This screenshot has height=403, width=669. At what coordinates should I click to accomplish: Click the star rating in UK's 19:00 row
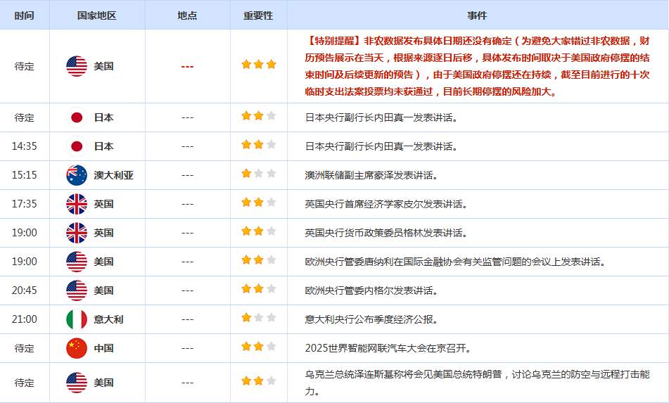coord(259,231)
